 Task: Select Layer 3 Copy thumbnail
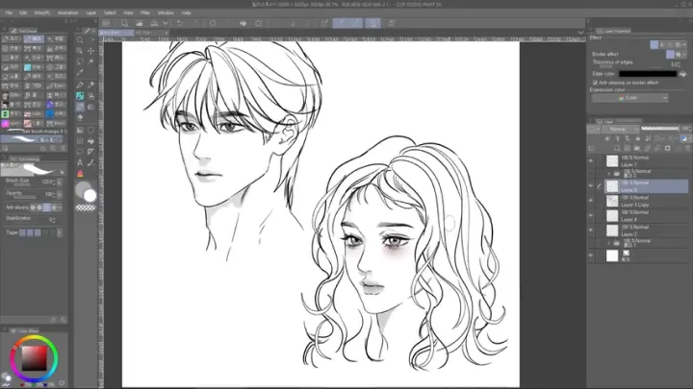coord(612,201)
